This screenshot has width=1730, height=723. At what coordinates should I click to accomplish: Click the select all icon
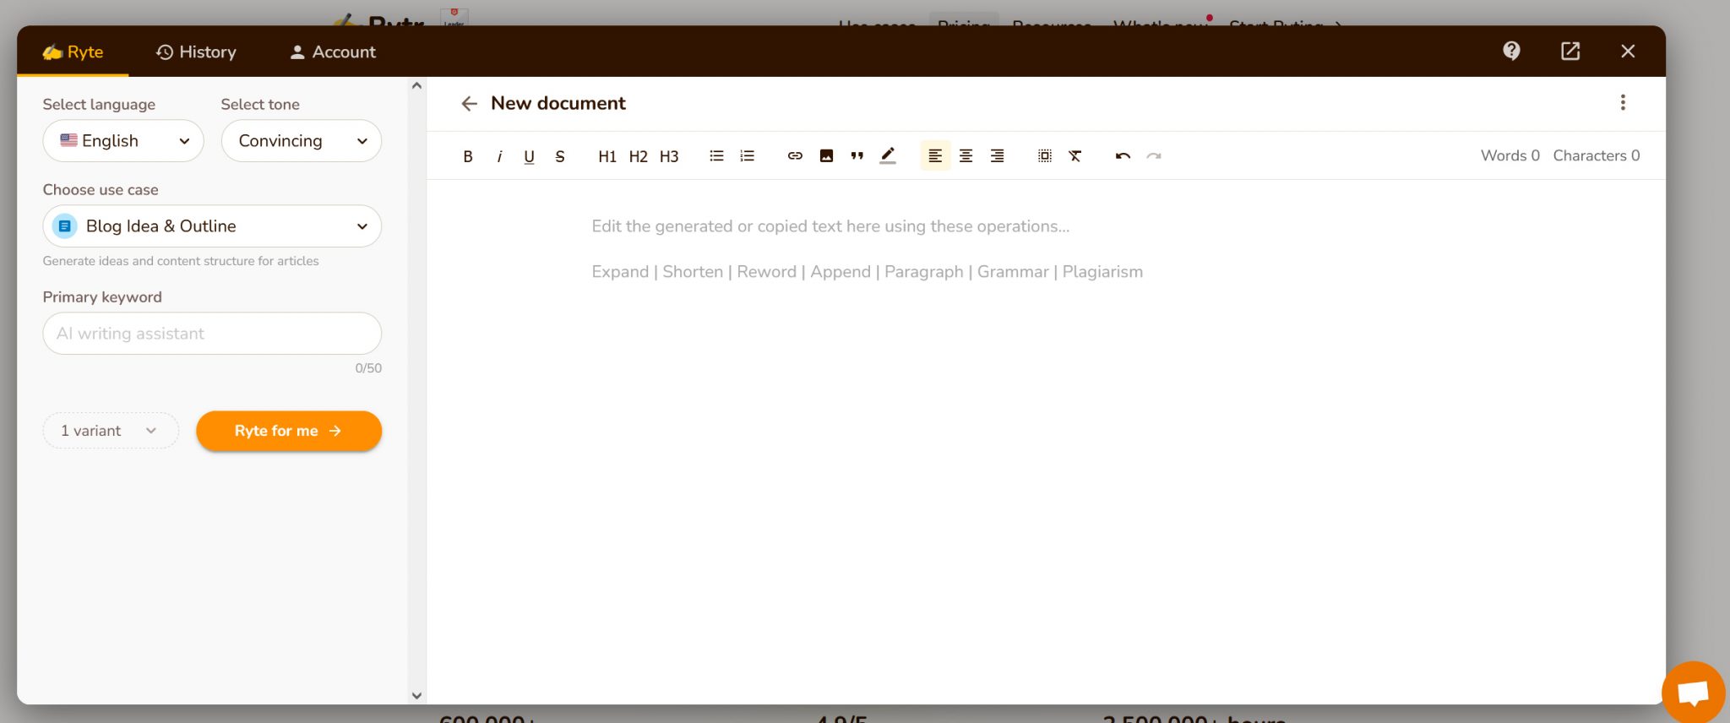(x=1045, y=155)
